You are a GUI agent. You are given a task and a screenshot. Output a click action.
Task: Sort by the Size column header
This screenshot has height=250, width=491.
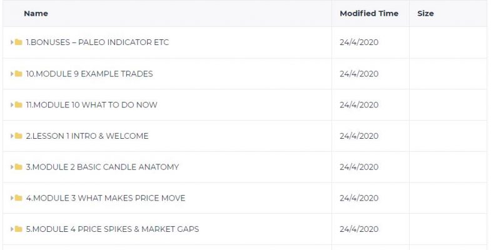(425, 14)
